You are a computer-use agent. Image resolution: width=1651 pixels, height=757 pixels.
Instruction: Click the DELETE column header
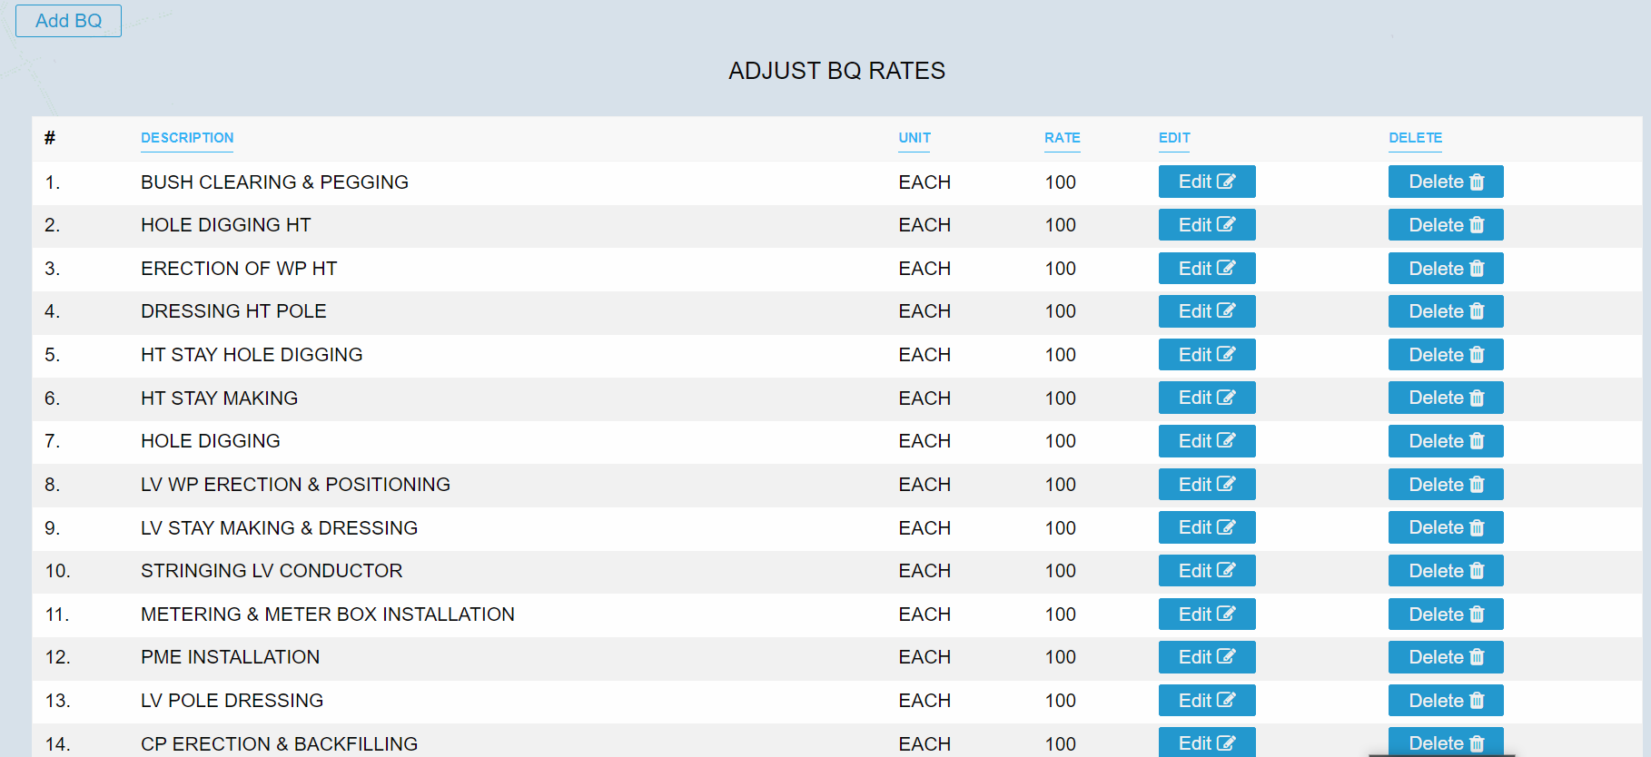click(1415, 138)
